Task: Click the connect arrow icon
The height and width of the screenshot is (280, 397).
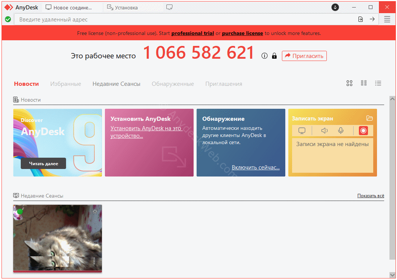Action: tap(372, 19)
